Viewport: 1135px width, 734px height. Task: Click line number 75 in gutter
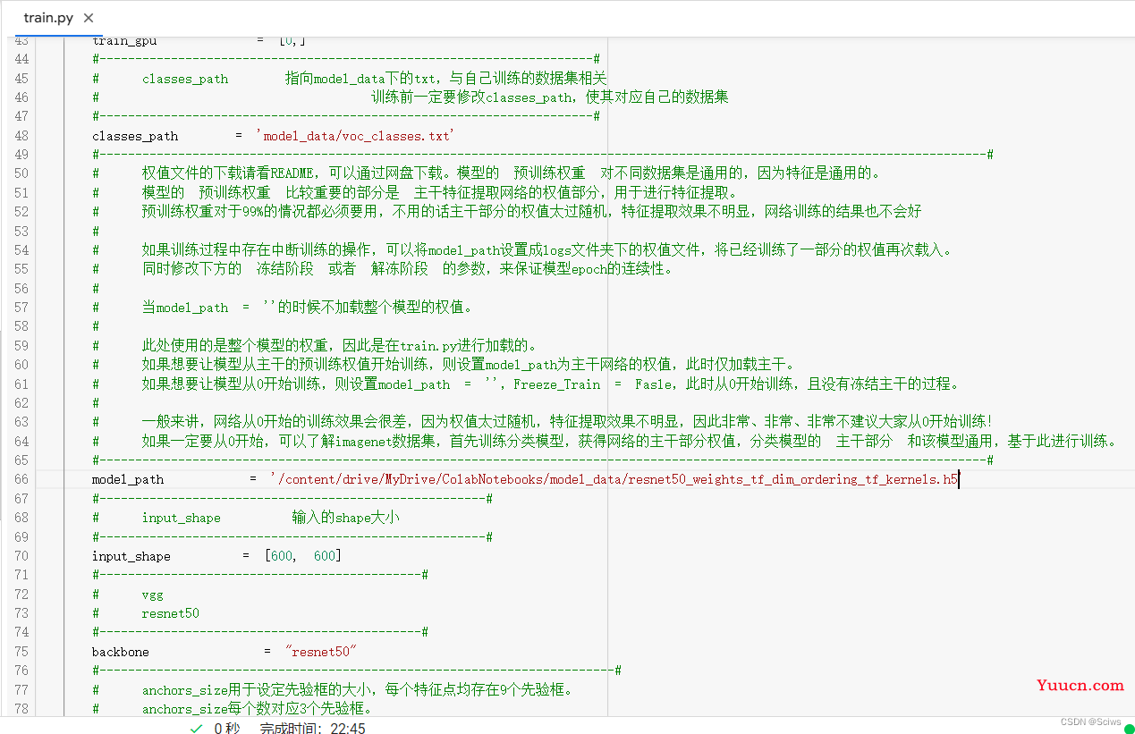[x=21, y=652]
